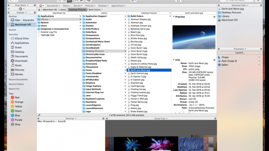Open the Applications menu in favorites bar
Screen dimensions: 269x151
click(x=118, y=6)
